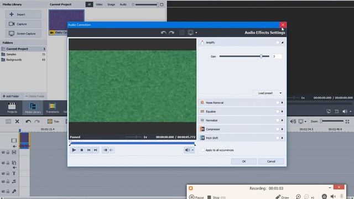Click zoom-to-fit icon beside timeline Zoom slider
This screenshot has width=354, height=199.
click(347, 122)
